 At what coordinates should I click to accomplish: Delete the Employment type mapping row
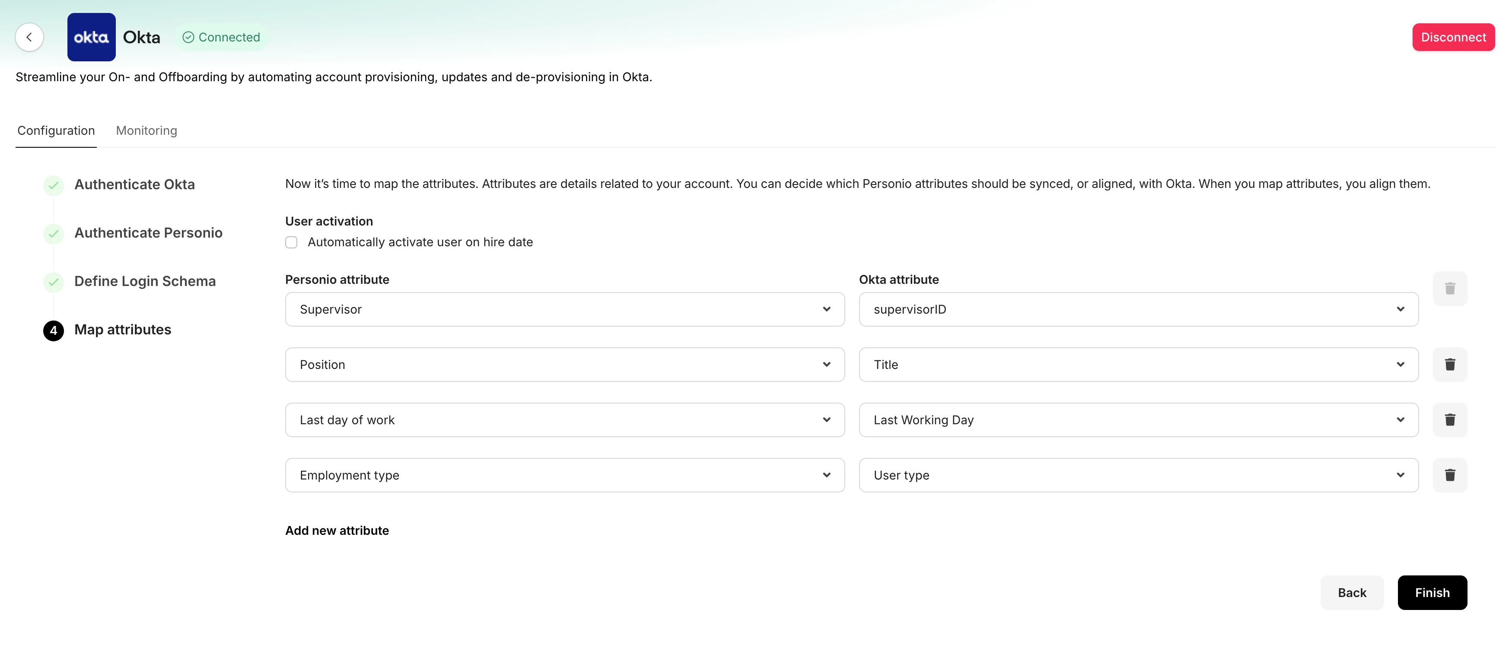click(x=1449, y=475)
